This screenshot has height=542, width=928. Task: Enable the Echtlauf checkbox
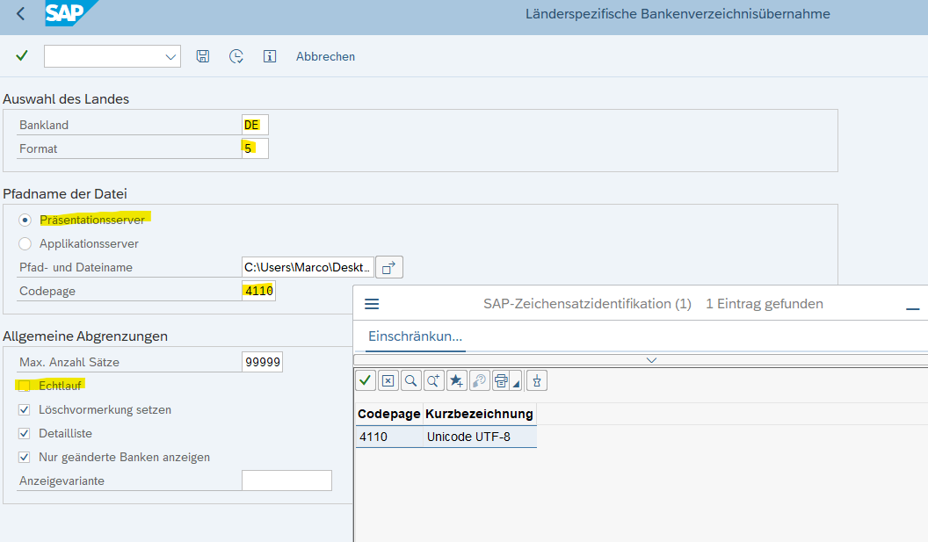click(25, 386)
